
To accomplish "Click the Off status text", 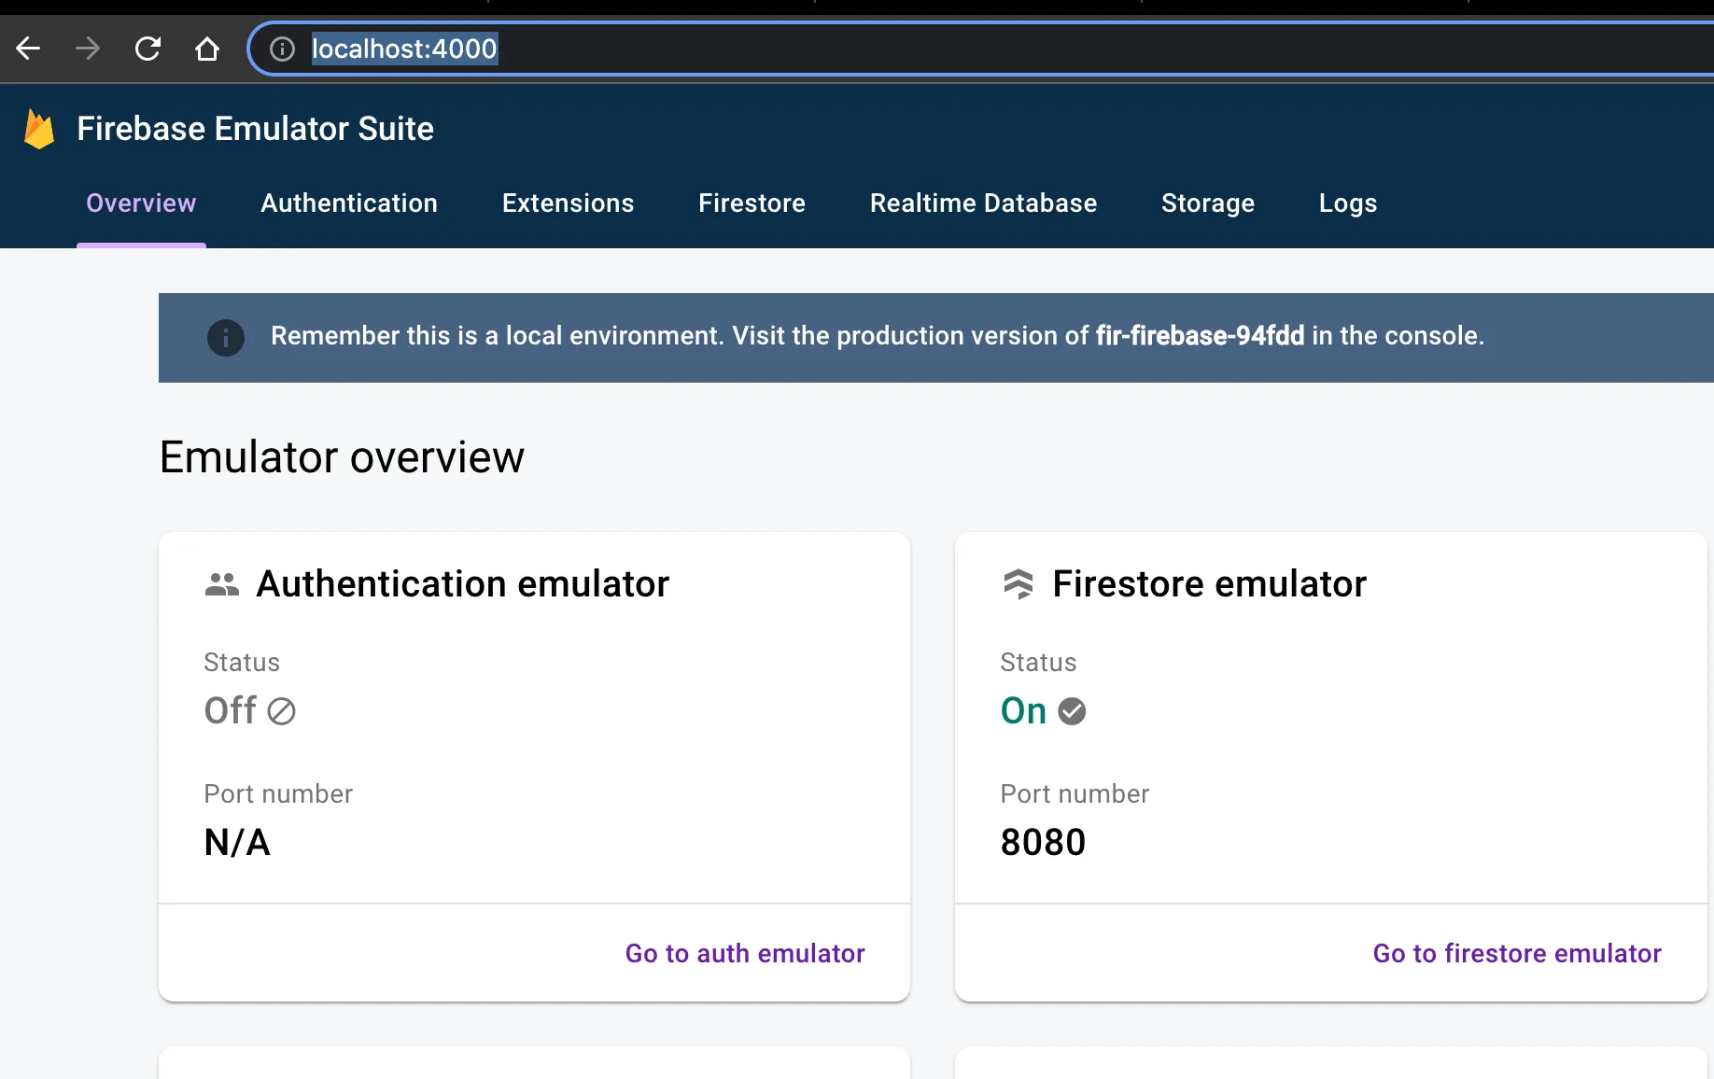I will coord(231,711).
